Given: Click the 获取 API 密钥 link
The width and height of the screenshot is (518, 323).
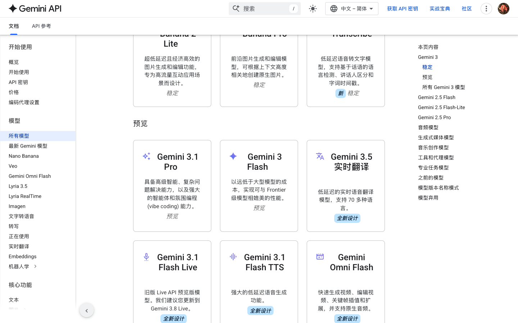Looking at the screenshot, I should pyautogui.click(x=403, y=9).
